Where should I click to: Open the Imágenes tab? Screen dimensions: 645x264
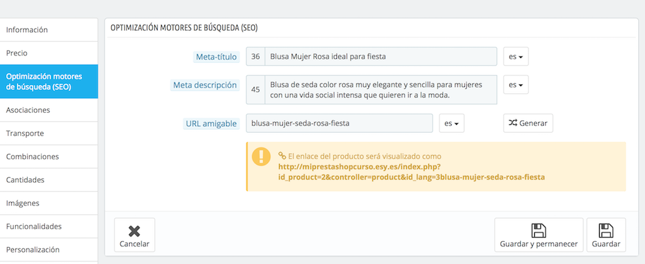(x=49, y=203)
